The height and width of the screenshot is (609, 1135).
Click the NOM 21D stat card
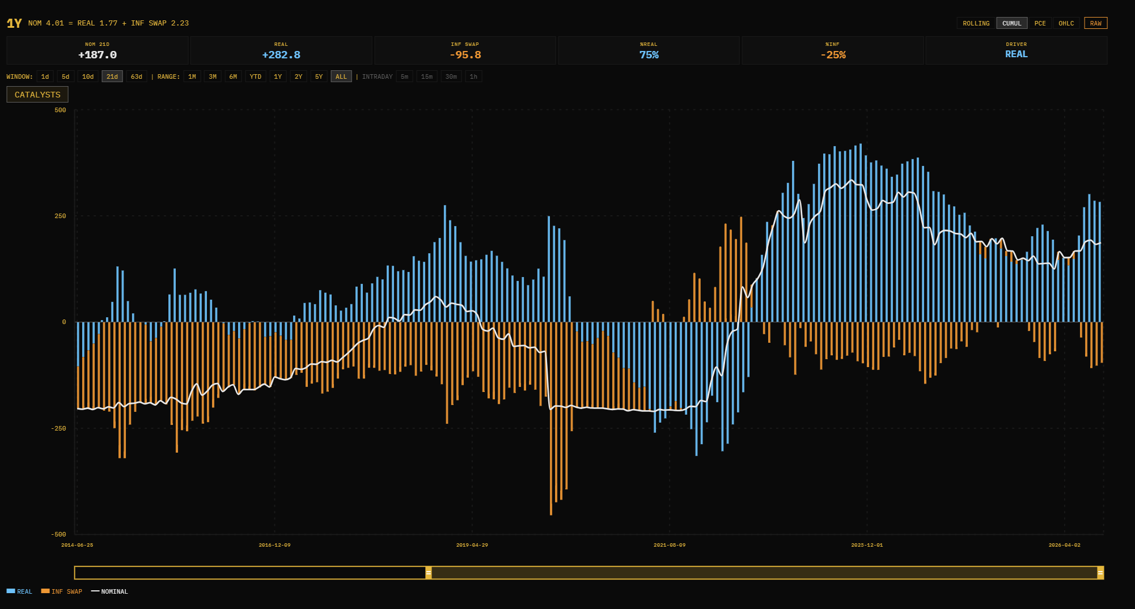coord(97,50)
